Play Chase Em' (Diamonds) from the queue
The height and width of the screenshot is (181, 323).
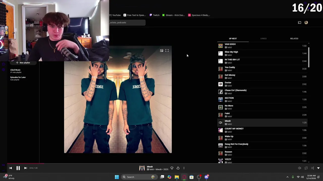click(262, 92)
